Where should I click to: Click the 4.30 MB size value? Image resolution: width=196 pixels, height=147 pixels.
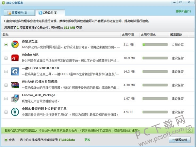click(129, 85)
